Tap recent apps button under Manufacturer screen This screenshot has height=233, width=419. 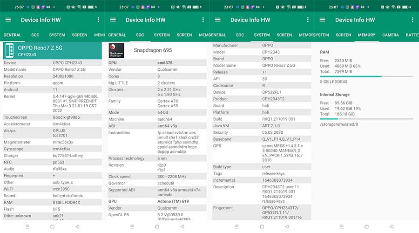(x=237, y=226)
